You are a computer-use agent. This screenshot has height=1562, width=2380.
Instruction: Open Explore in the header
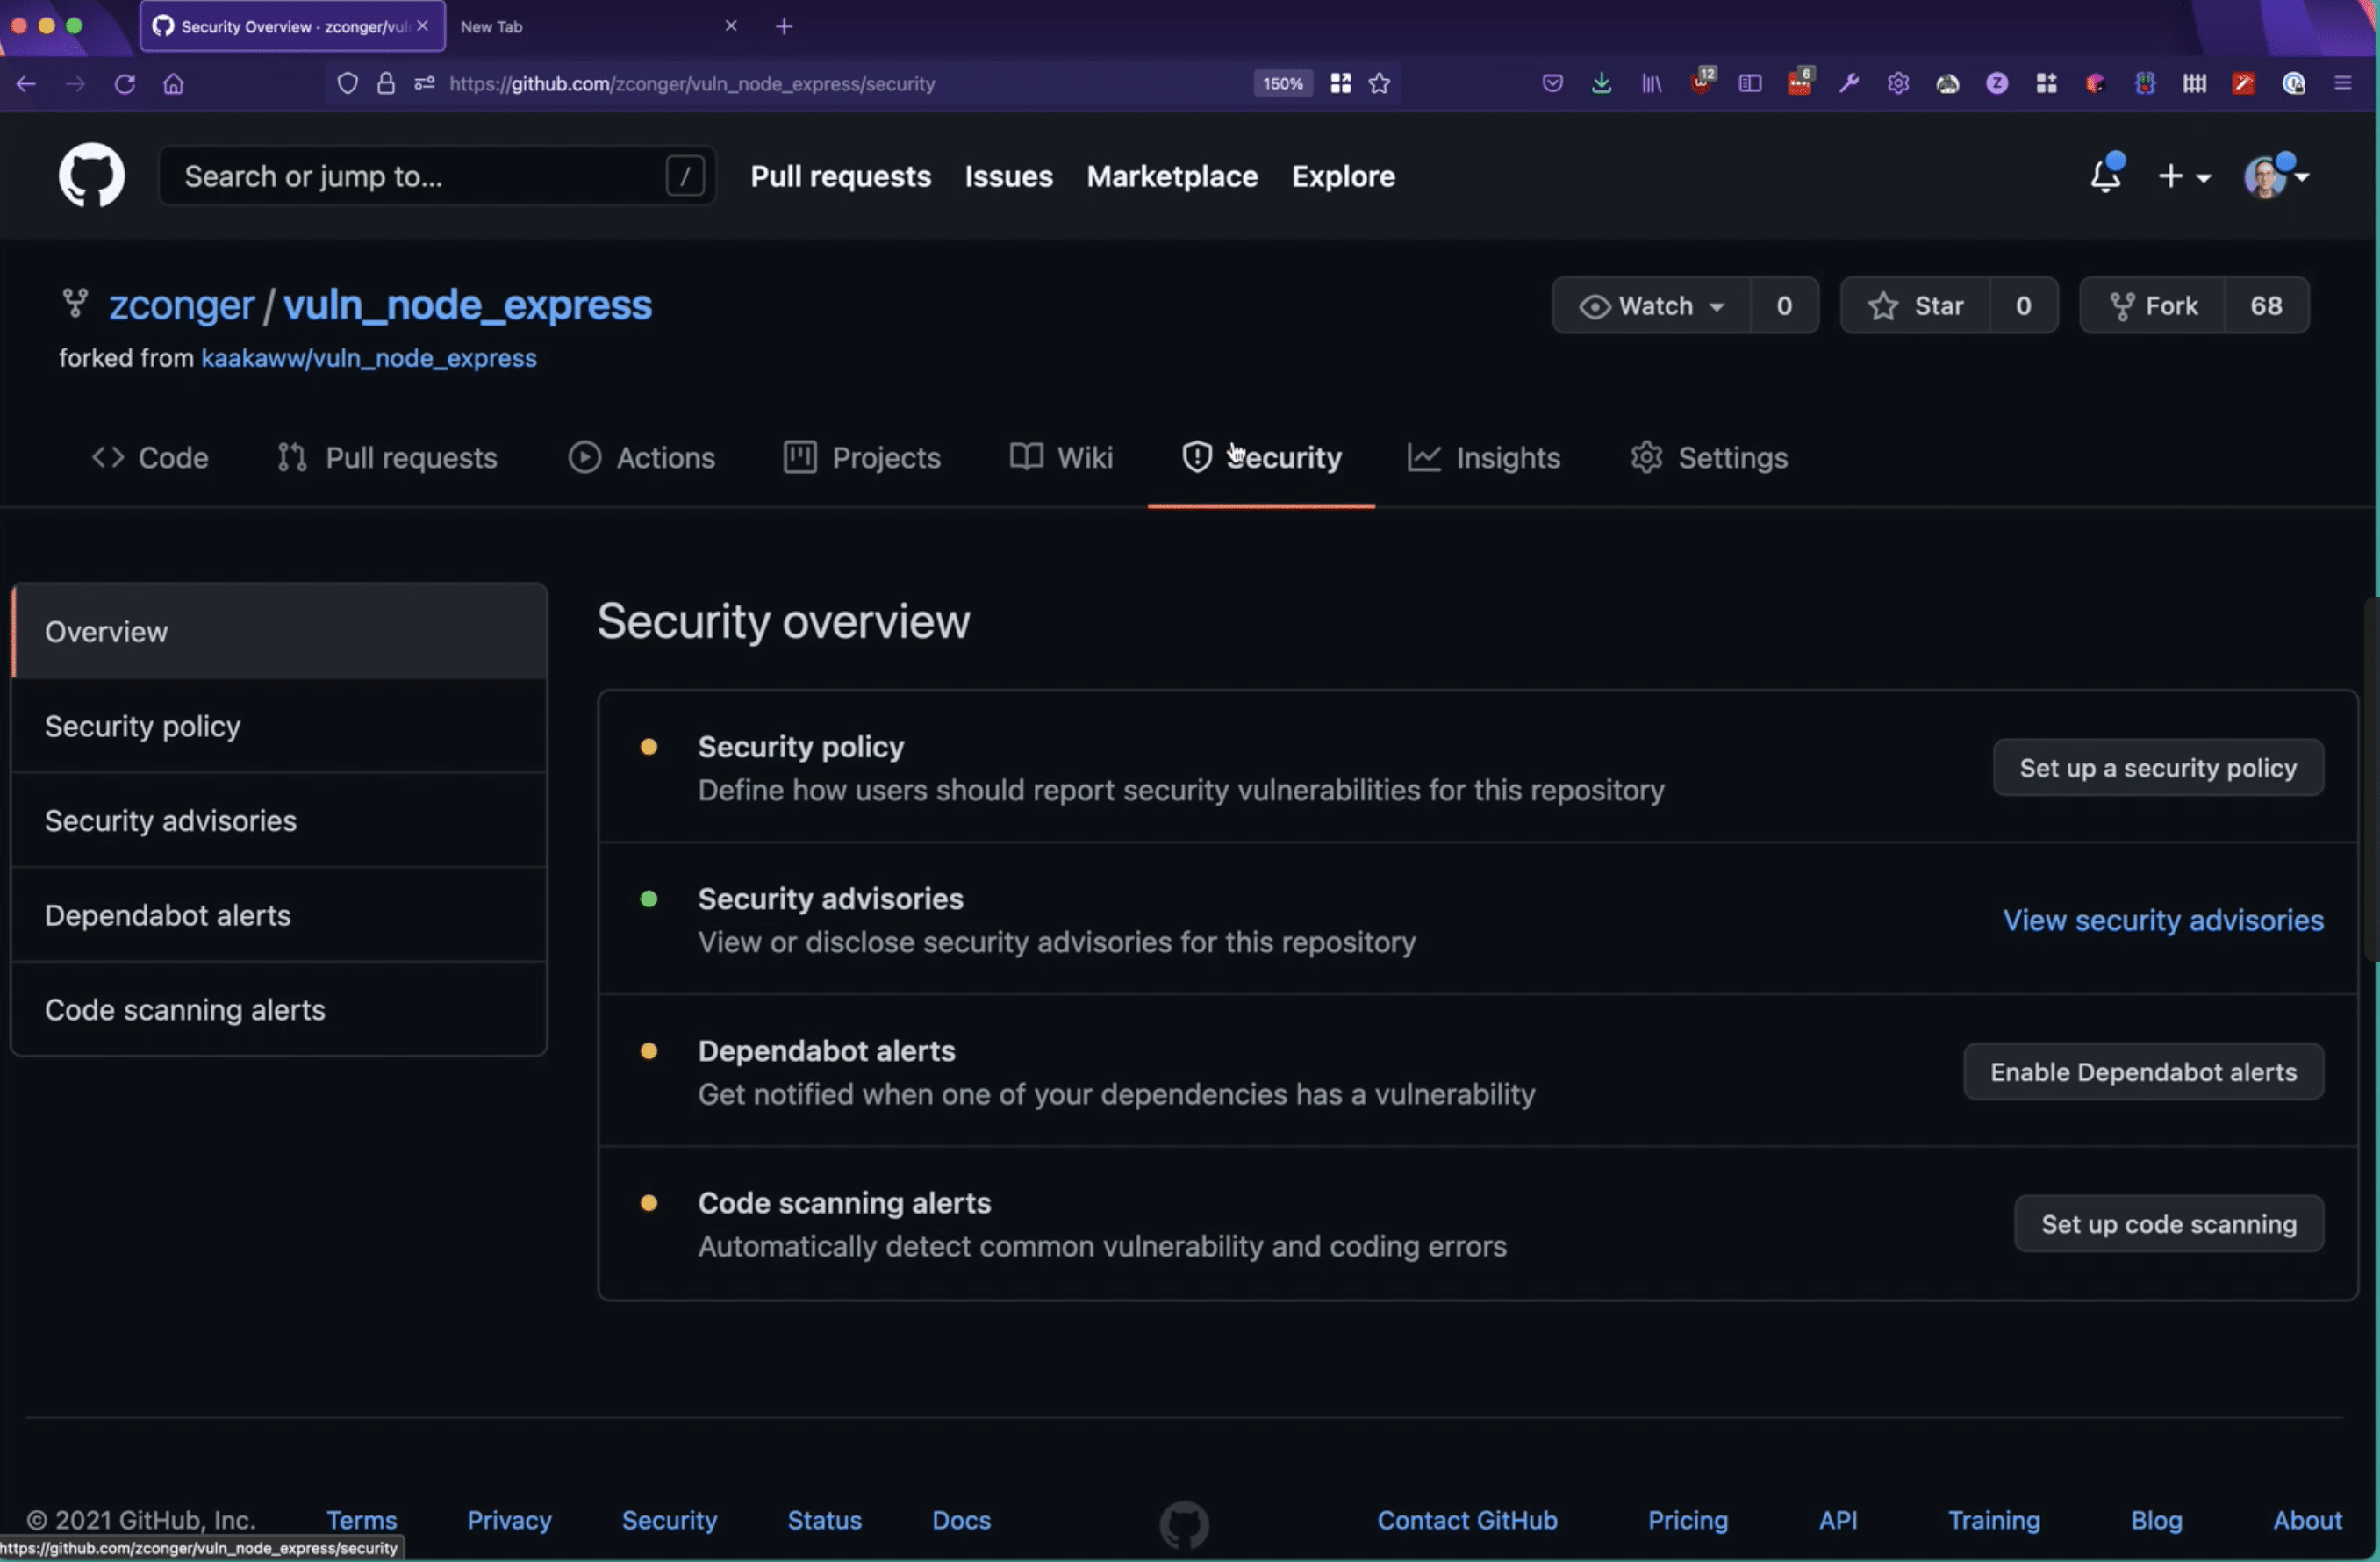[x=1343, y=176]
